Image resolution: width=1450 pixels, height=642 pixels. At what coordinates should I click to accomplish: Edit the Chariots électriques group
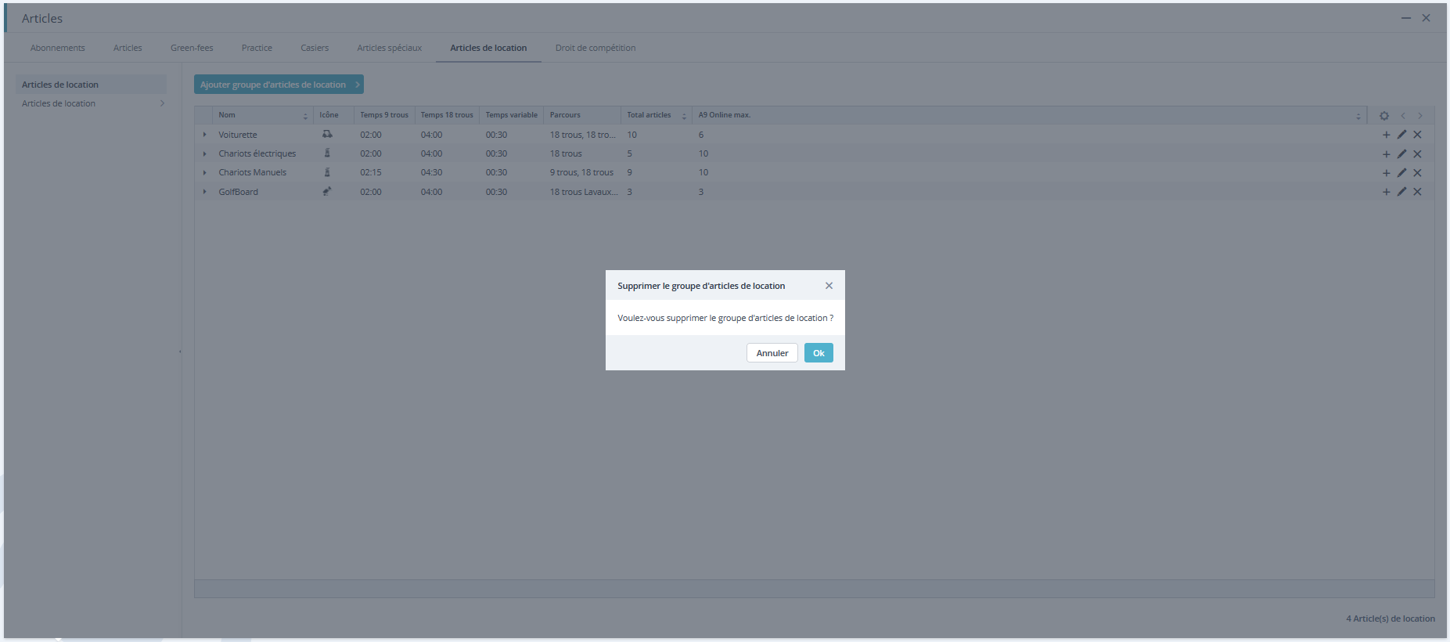(x=1401, y=154)
